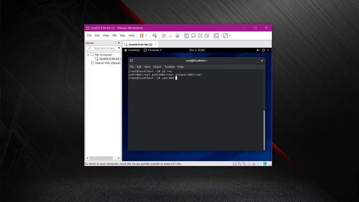Close the root@localhost terminal window

(x=262, y=61)
